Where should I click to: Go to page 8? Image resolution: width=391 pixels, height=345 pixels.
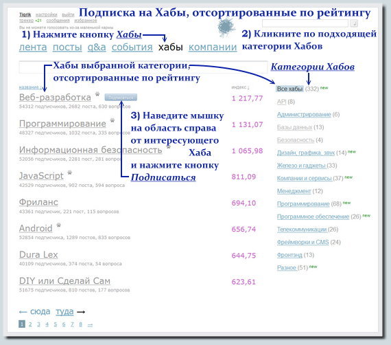pos(80,324)
